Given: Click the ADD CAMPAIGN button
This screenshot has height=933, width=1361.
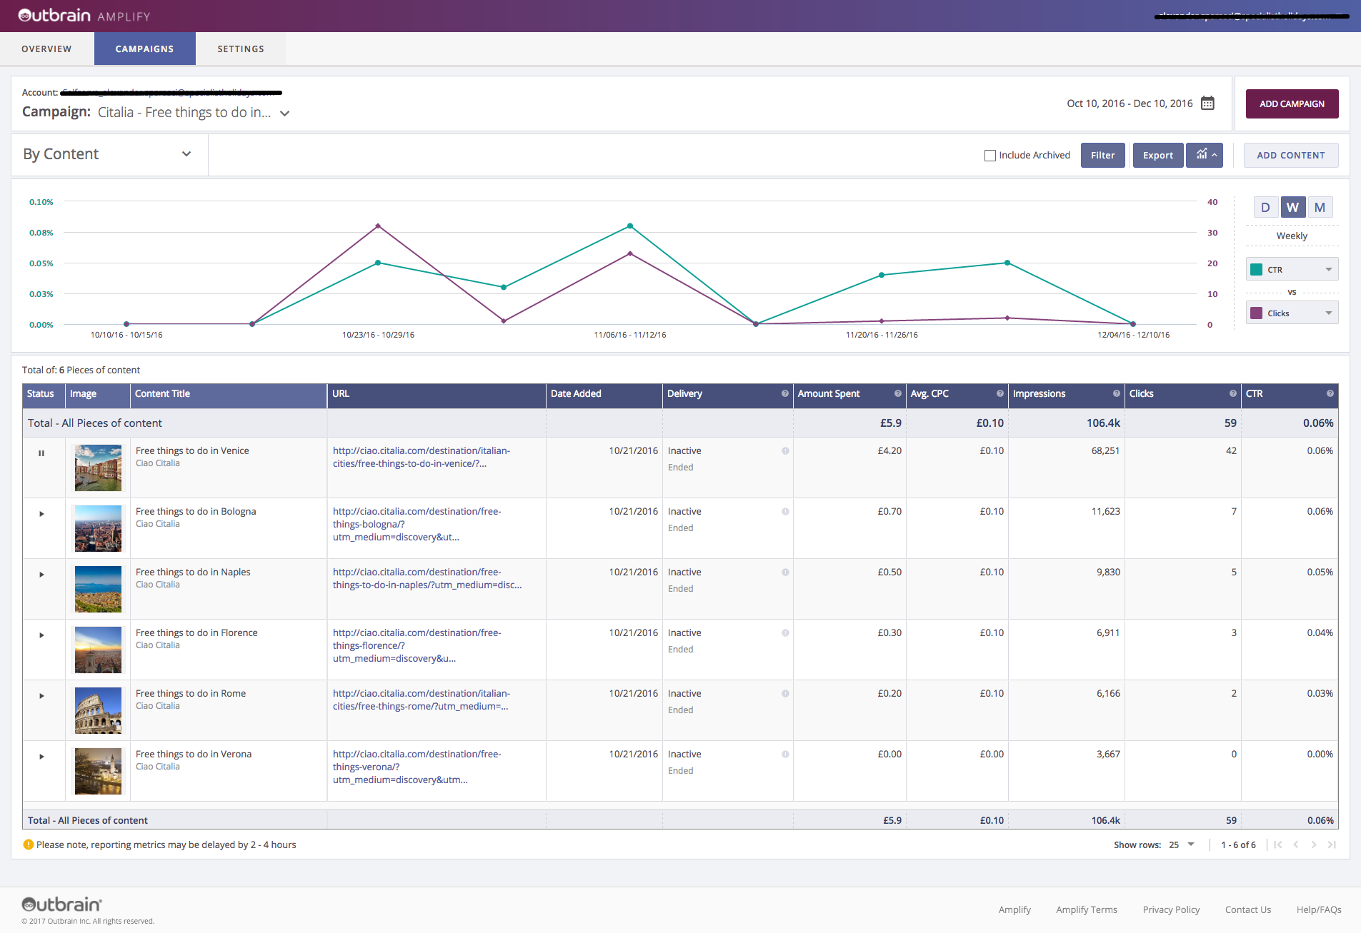Looking at the screenshot, I should pos(1292,104).
